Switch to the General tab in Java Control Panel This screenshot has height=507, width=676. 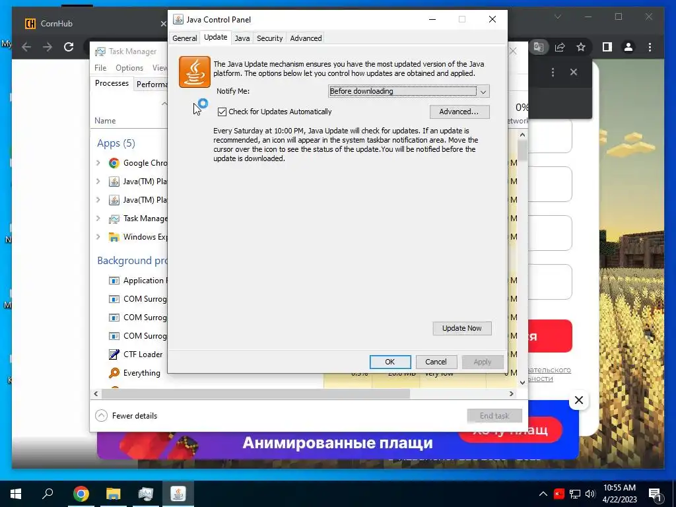click(185, 38)
